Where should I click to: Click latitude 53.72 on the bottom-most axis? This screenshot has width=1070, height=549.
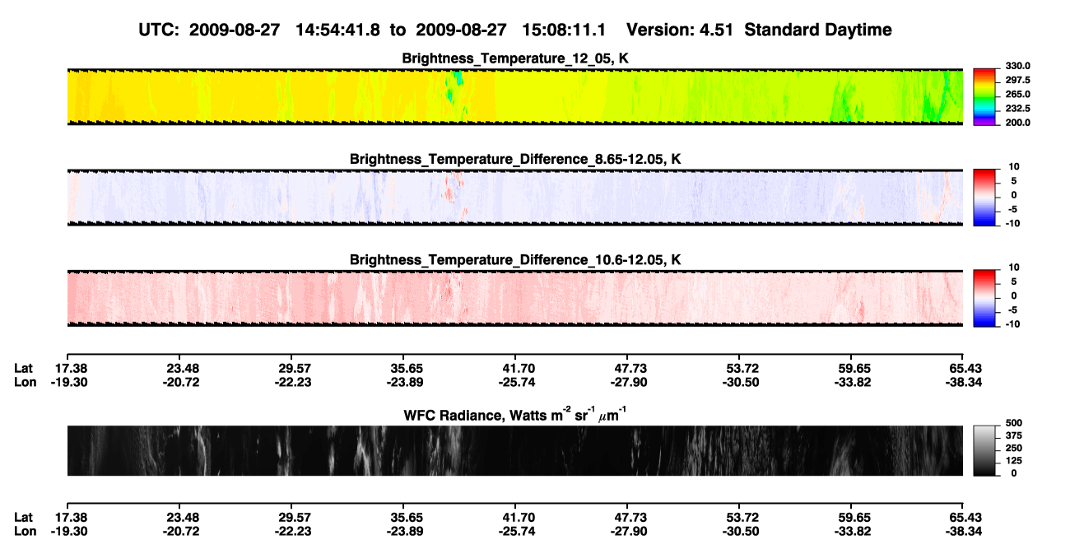pyautogui.click(x=739, y=517)
